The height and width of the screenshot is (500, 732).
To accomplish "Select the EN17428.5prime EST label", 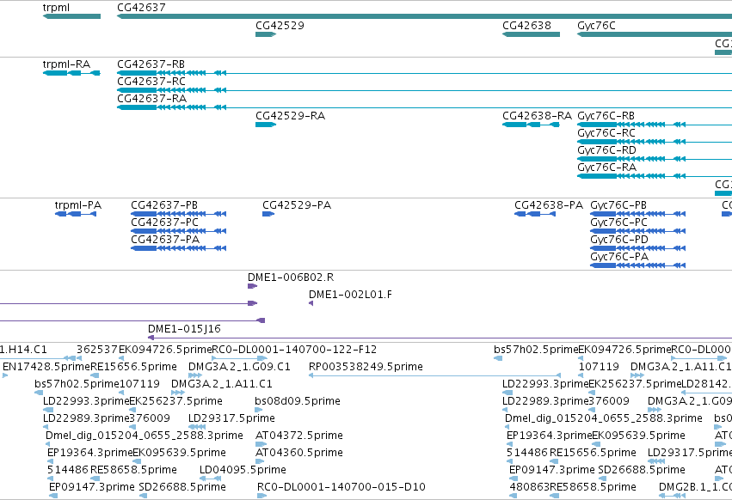I will [x=46, y=367].
